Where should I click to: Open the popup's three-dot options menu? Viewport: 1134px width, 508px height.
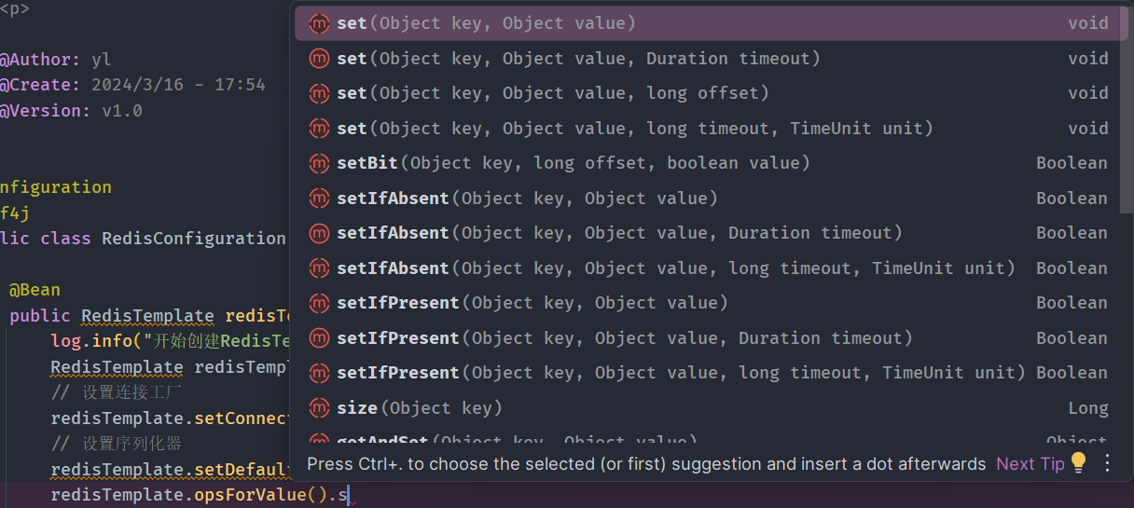[1108, 463]
